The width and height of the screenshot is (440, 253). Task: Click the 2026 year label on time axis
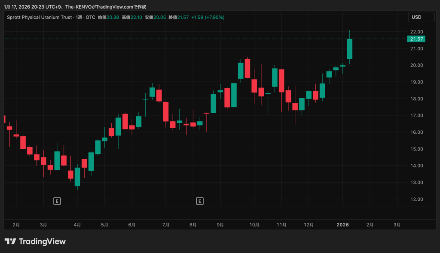click(x=342, y=225)
